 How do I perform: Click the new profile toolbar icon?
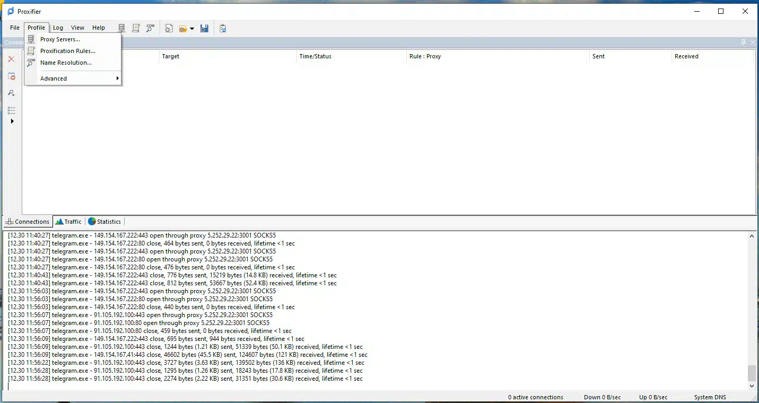click(x=169, y=28)
